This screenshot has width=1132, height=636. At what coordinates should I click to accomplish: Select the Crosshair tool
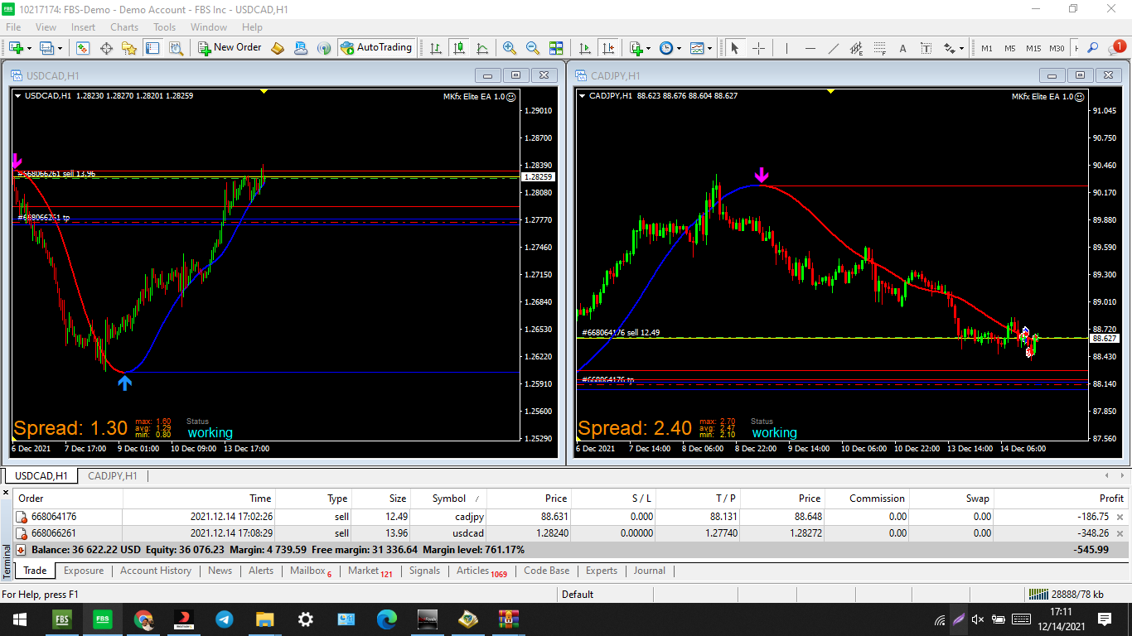coord(757,48)
